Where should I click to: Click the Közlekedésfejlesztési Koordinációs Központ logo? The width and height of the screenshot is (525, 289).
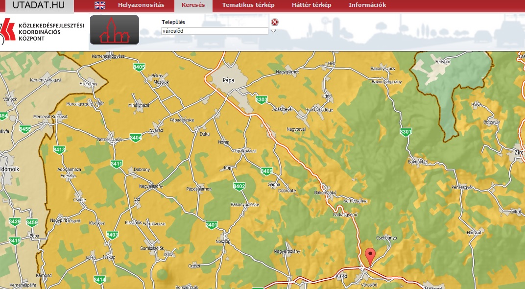(43, 31)
